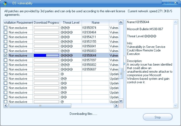Sort by the Name column header
The image size is (181, 126).
click(x=95, y=23)
